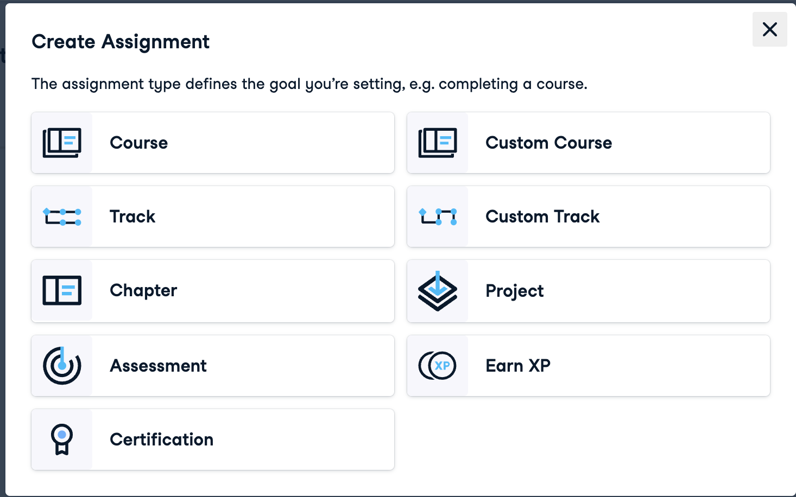
Task: Select the Custom Track label
Action: click(542, 216)
